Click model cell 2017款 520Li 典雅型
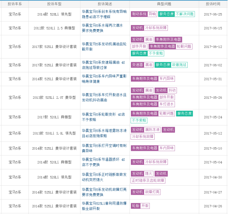This screenshot has width=228, height=214. click(x=54, y=117)
